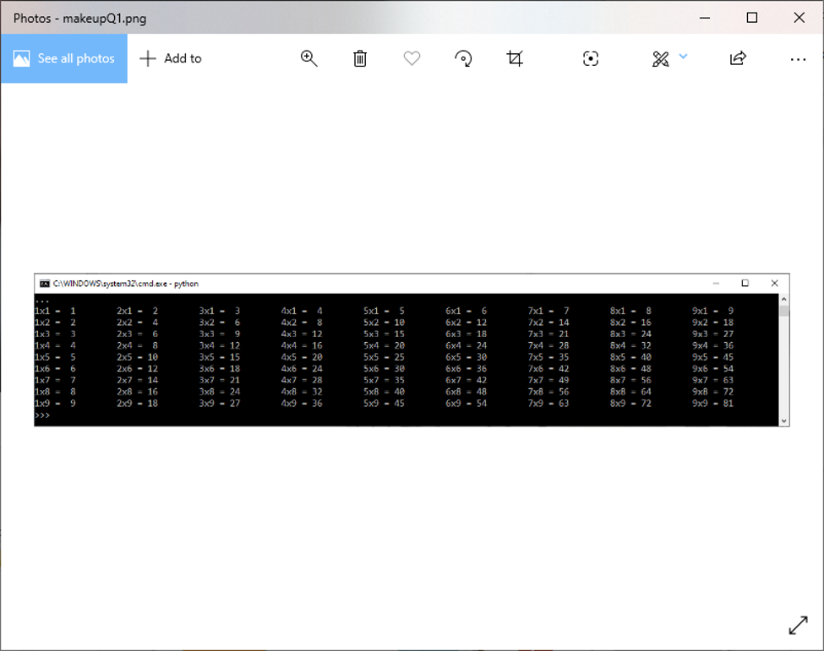The height and width of the screenshot is (651, 824).
Task: Open Edit & Create via the pencil icon
Action: 661,58
